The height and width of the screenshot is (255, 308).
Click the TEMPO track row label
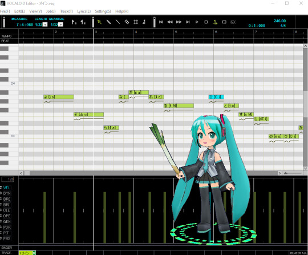[6, 36]
